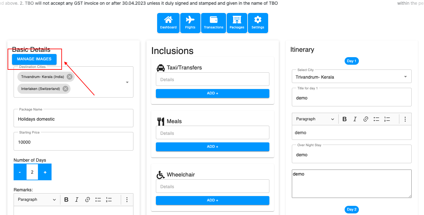Toggle bold in Itinerary day 1 editor
This screenshot has height=215, width=424.
(345, 119)
